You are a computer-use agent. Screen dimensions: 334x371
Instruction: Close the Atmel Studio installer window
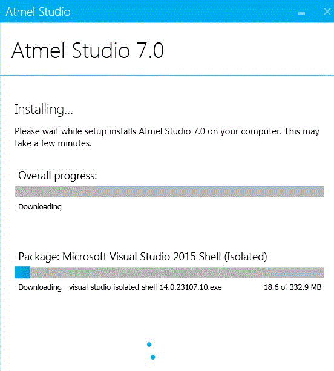[327, 11]
